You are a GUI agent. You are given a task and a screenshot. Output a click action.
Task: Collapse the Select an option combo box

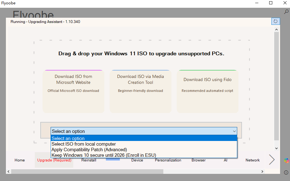(x=144, y=131)
